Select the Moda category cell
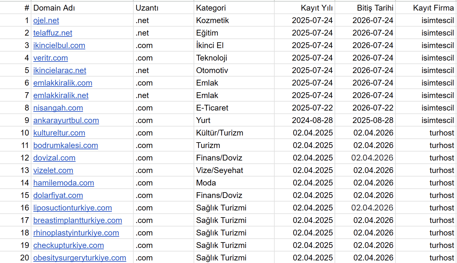Viewport: 457px width, 263px height. (x=234, y=183)
